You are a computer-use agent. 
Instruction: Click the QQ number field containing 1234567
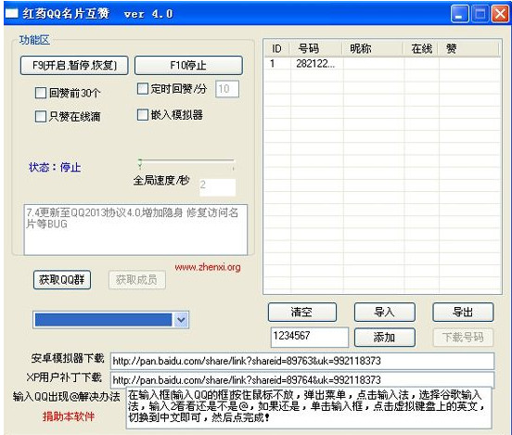(310, 337)
